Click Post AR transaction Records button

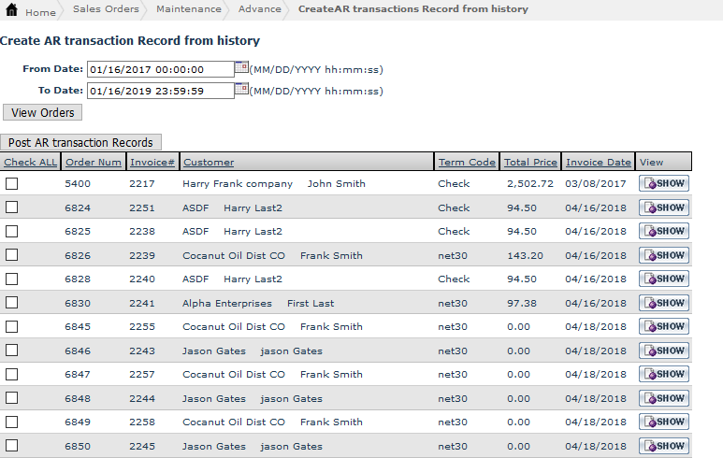81,142
